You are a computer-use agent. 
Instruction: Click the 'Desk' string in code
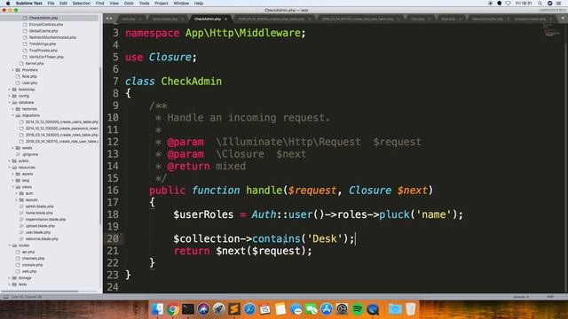(x=325, y=238)
